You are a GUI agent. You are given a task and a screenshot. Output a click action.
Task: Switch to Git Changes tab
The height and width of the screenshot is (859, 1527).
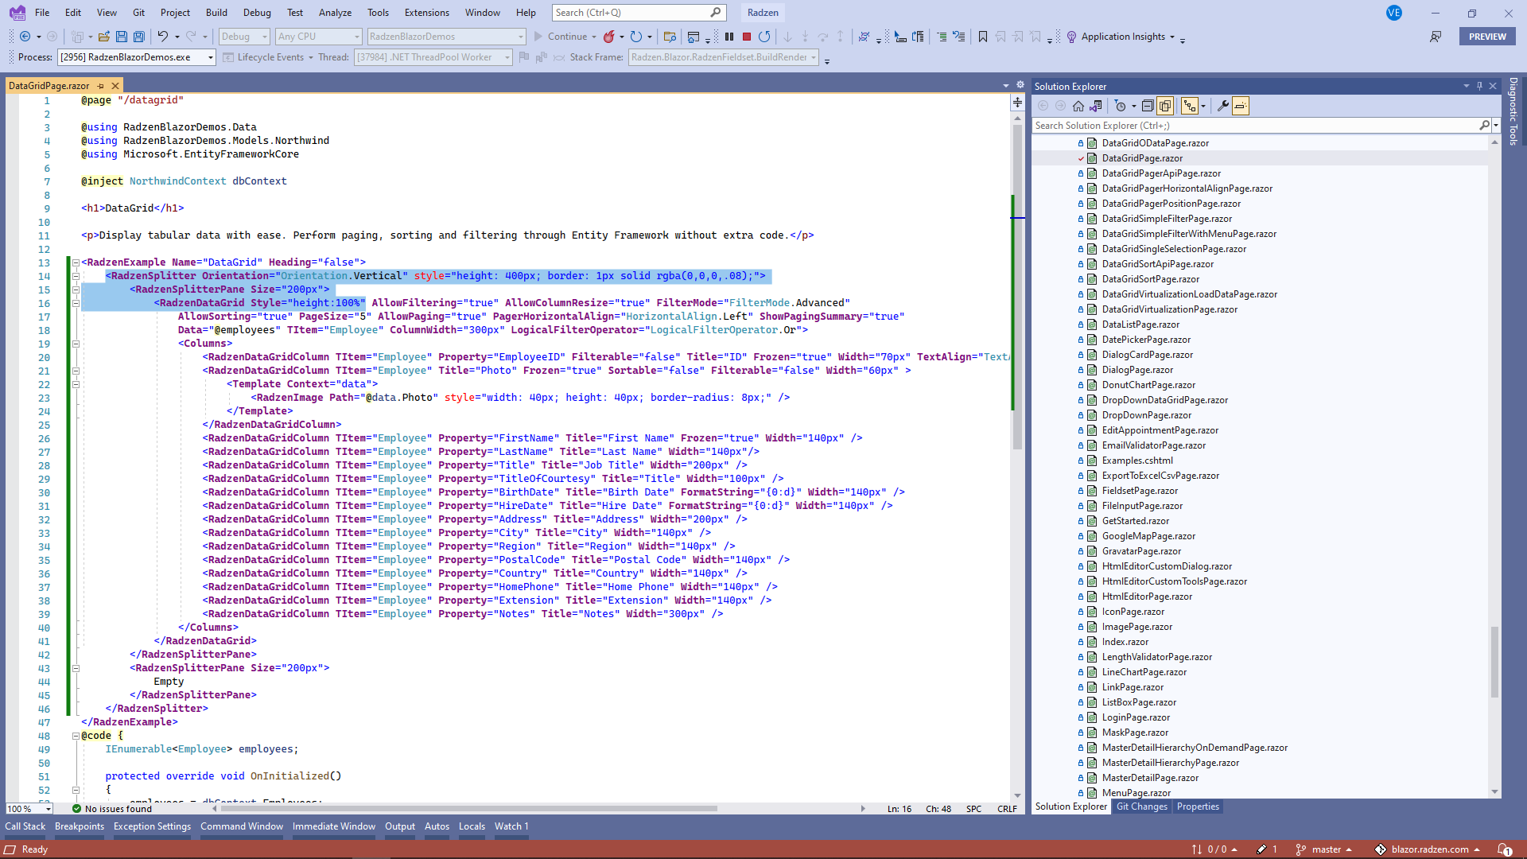(1141, 807)
